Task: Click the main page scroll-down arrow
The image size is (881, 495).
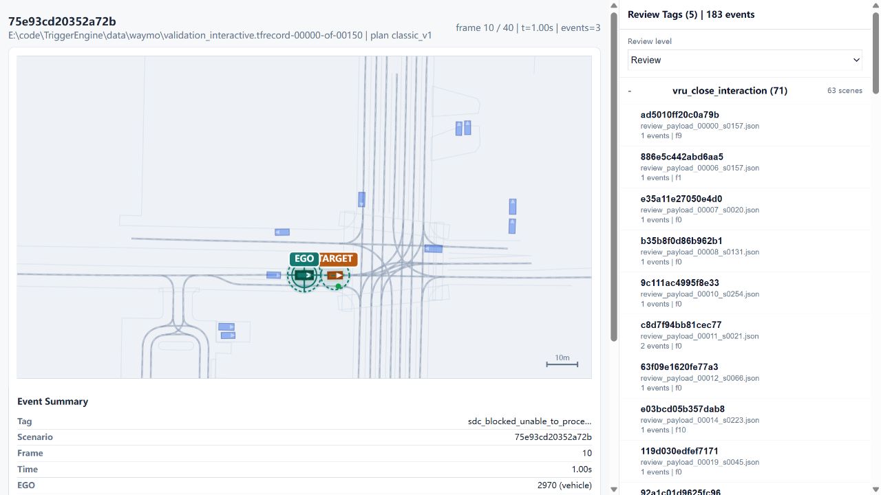Action: pyautogui.click(x=614, y=489)
